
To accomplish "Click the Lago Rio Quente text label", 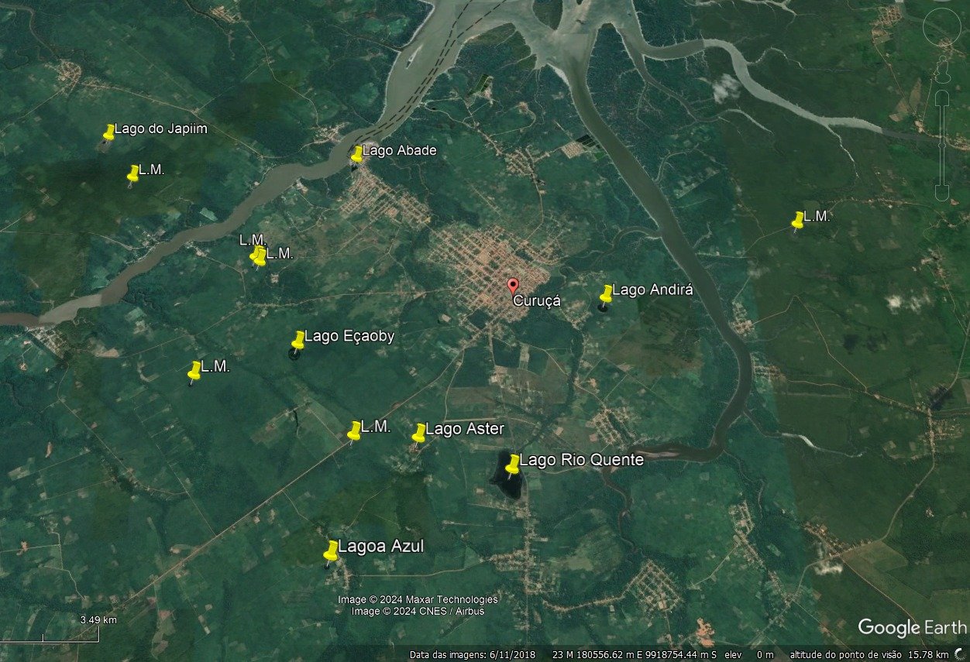I will [581, 460].
